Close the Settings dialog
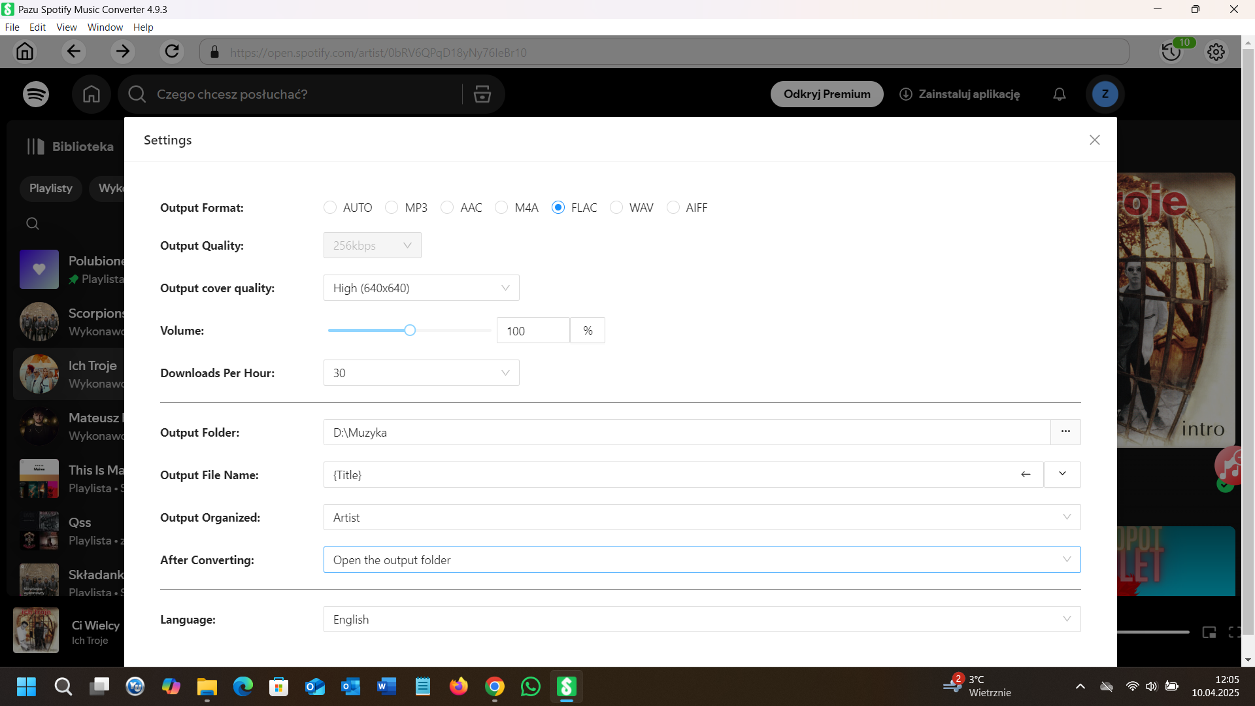This screenshot has height=706, width=1255. (x=1095, y=140)
